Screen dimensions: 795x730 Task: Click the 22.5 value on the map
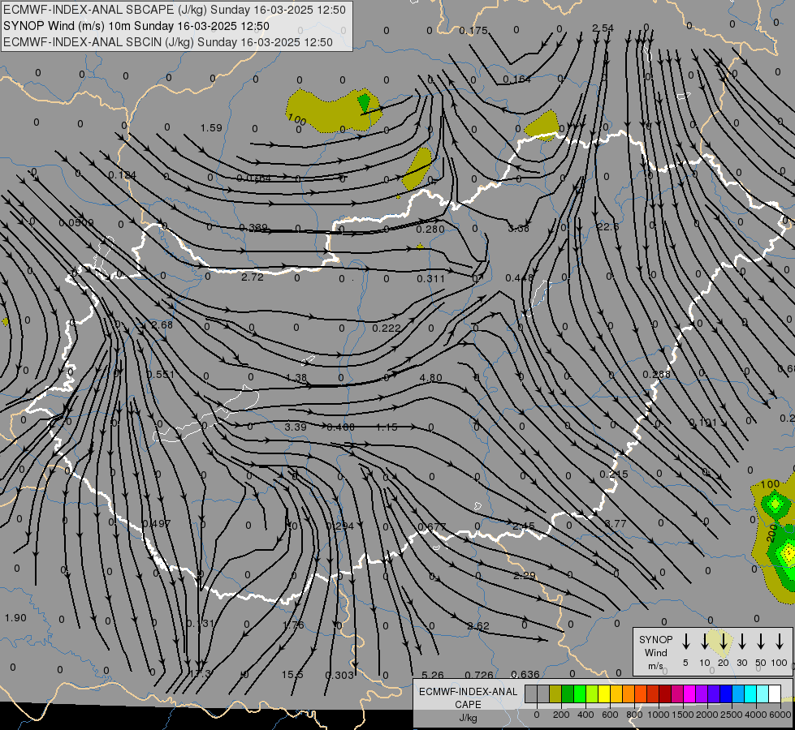(x=608, y=226)
